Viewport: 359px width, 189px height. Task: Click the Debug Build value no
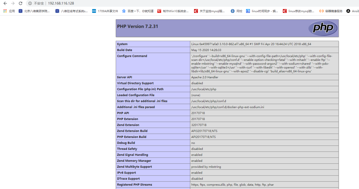pyautogui.click(x=193, y=143)
